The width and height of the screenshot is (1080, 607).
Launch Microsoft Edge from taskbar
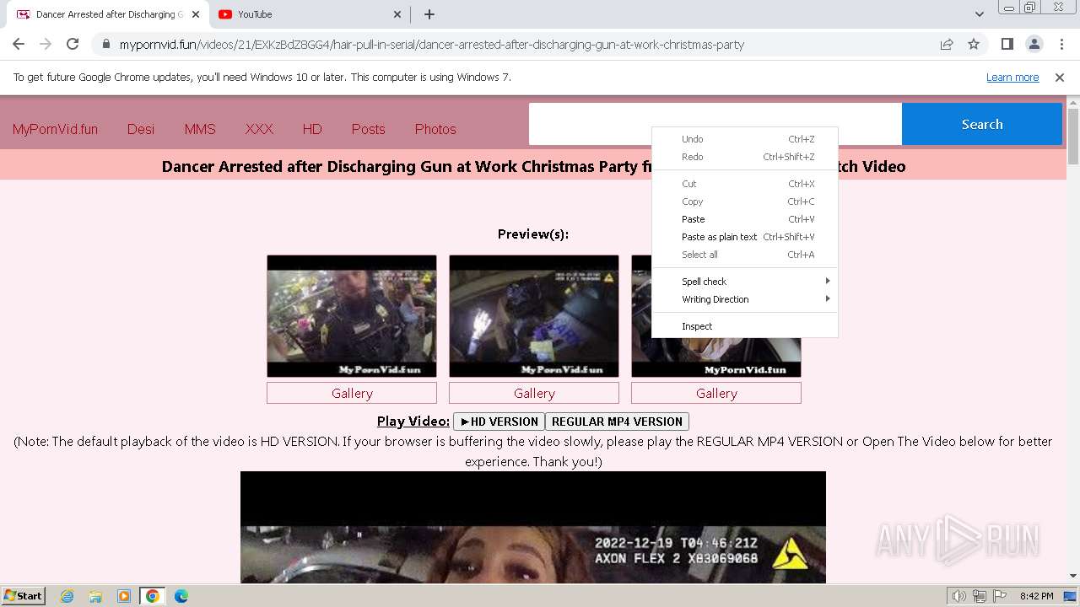181,596
